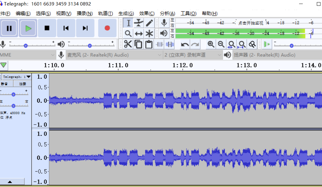The width and height of the screenshot is (322, 187).
Task: Select the Draw pencil tool
Action: point(149,23)
